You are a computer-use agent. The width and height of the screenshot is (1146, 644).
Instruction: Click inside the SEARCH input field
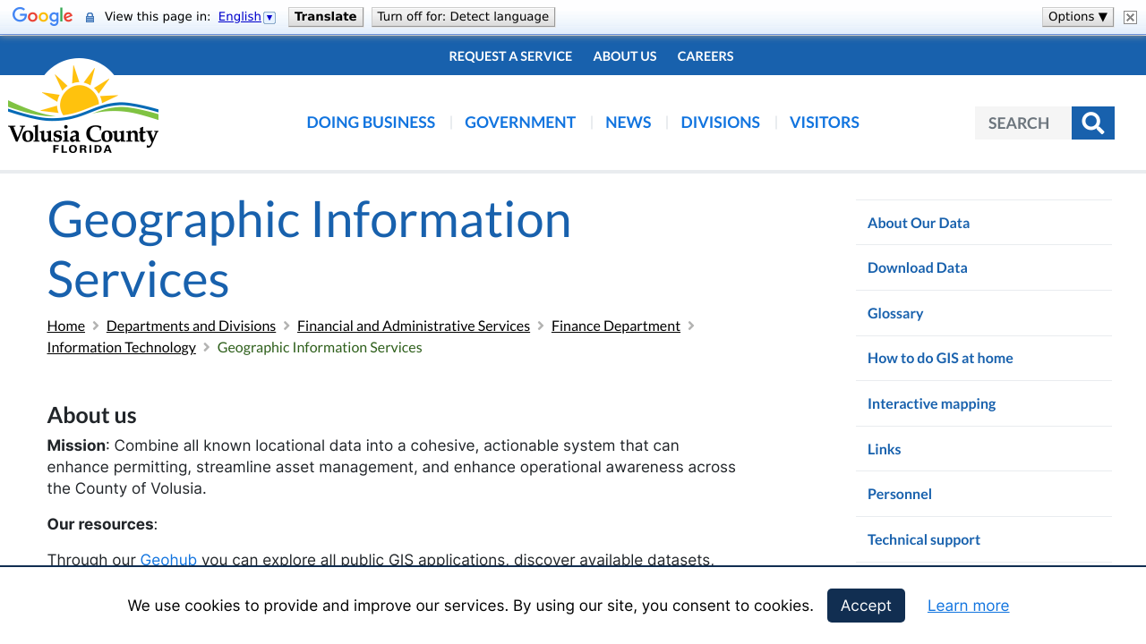(1022, 123)
